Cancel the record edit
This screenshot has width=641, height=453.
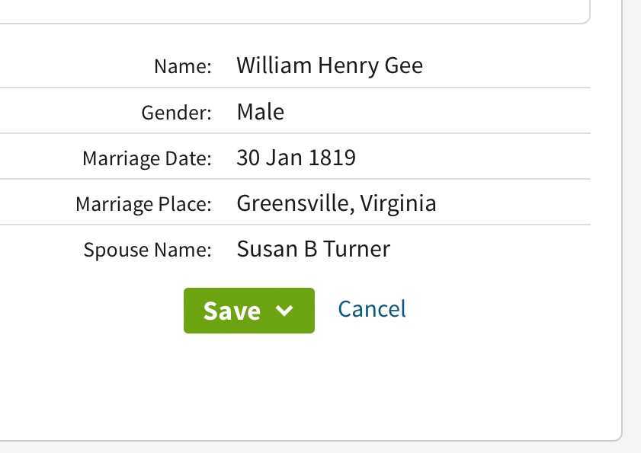pyautogui.click(x=372, y=309)
